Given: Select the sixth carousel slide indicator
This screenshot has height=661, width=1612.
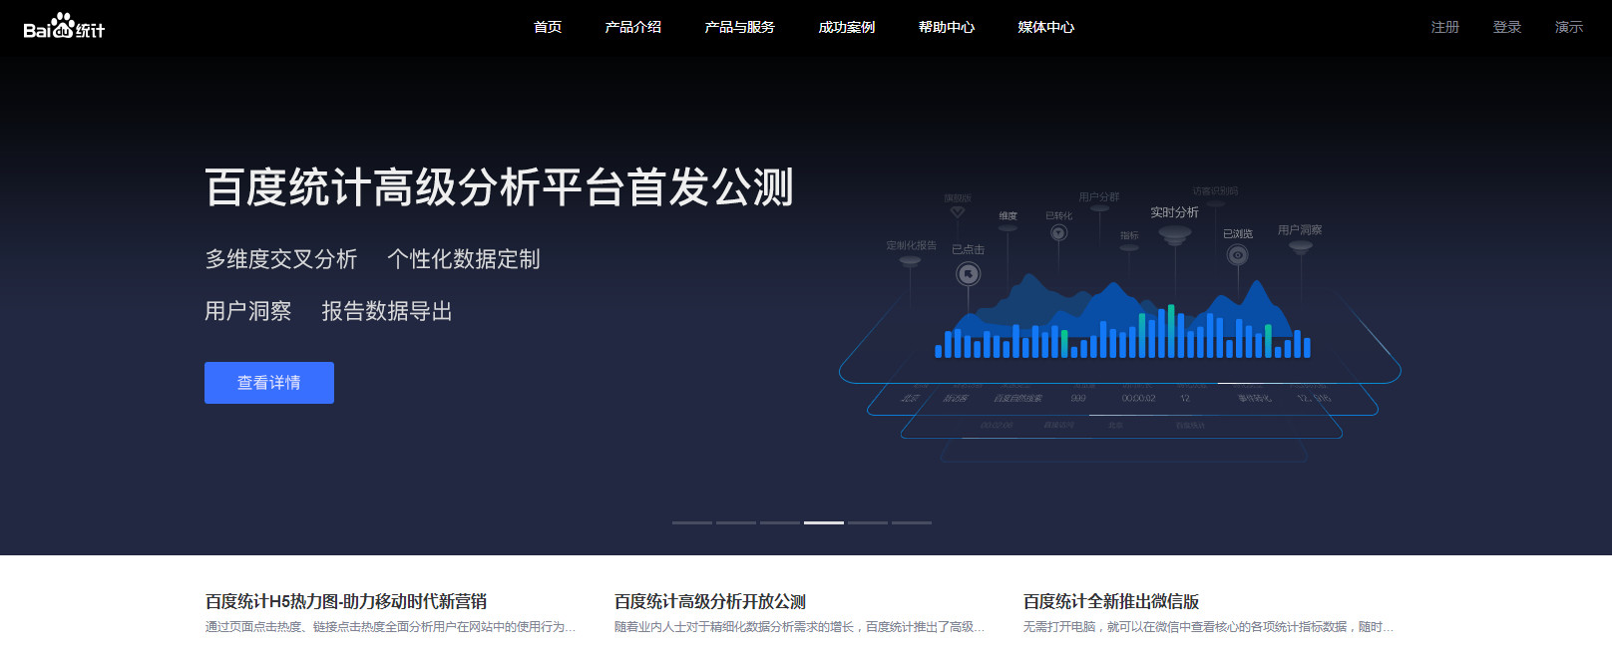Looking at the screenshot, I should click(912, 522).
